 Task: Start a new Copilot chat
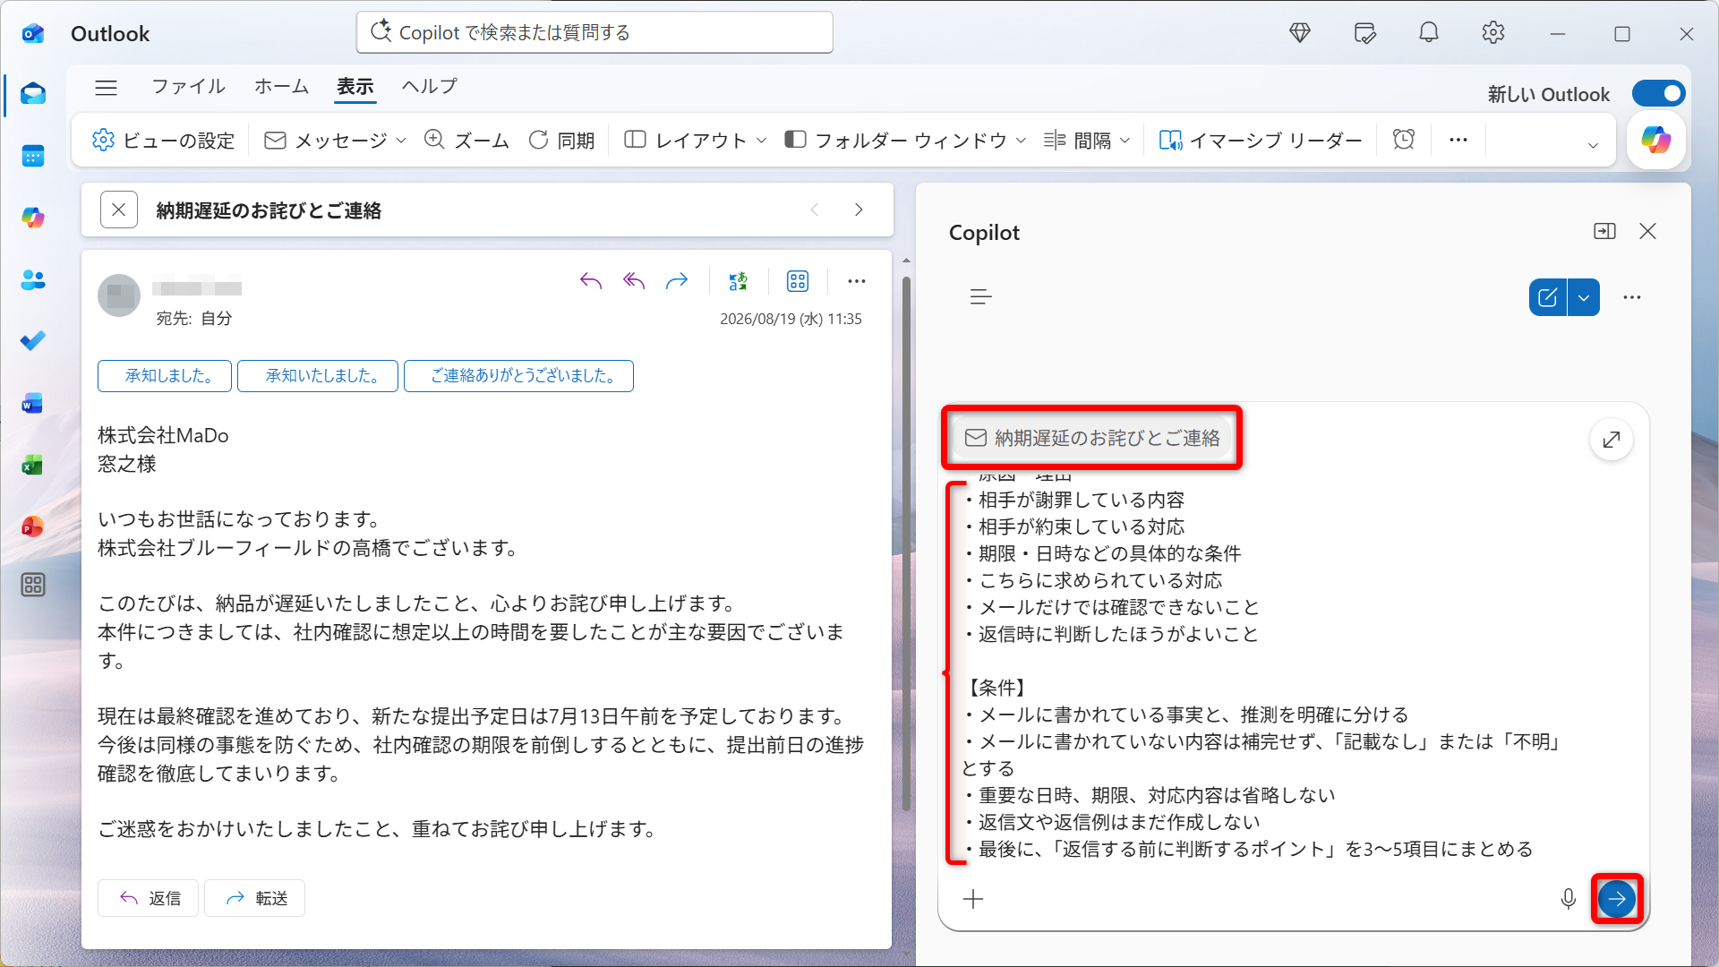pos(1548,297)
